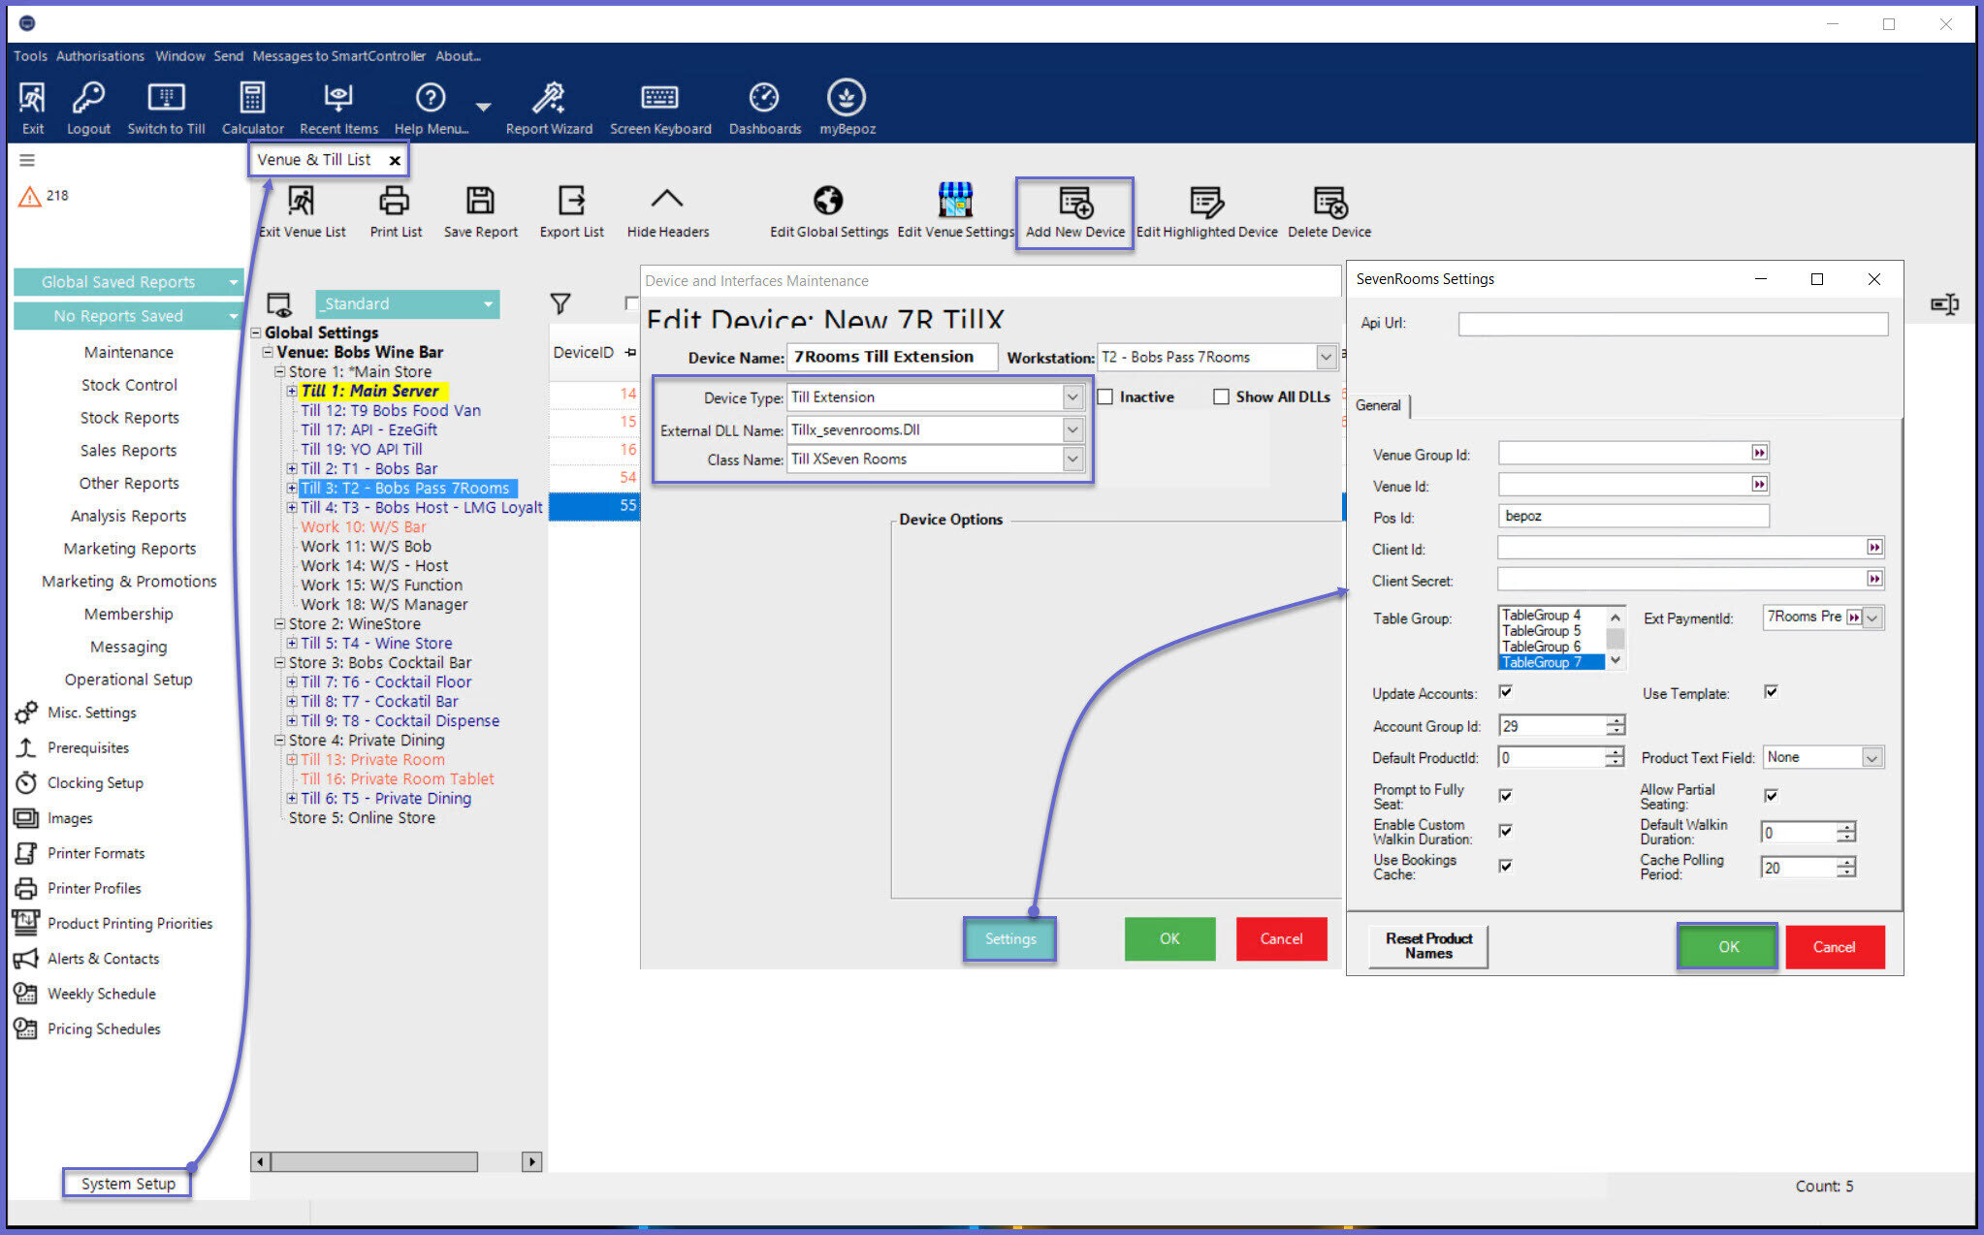Click System Setup at sidebar bottom
This screenshot has height=1235, width=1984.
[127, 1184]
